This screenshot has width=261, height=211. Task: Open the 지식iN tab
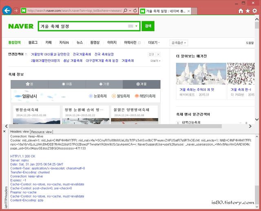click(x=64, y=43)
